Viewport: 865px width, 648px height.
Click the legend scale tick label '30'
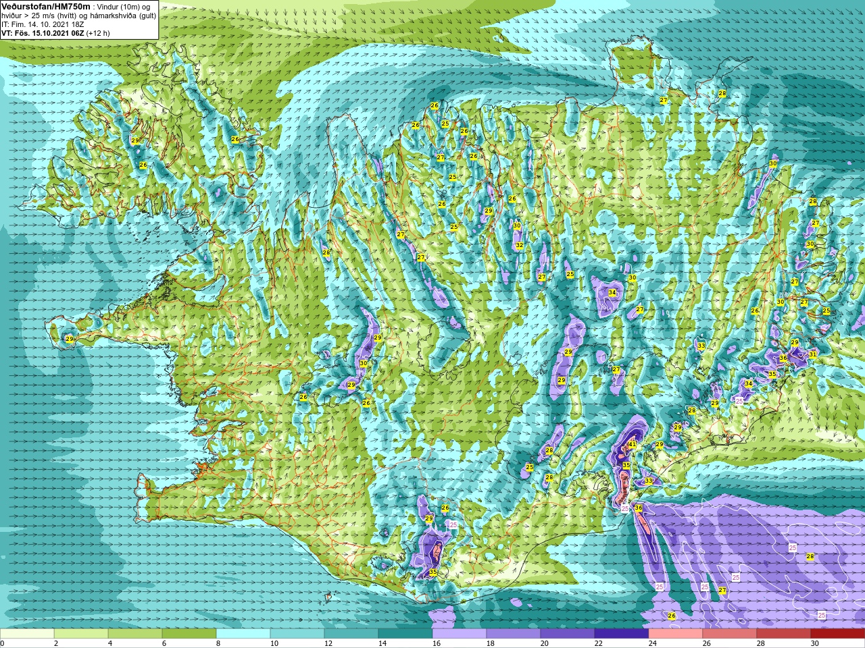[816, 643]
